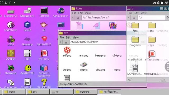The height and width of the screenshot is (95, 169).
Task: Launch the NES emulator icon
Action: 27,55
